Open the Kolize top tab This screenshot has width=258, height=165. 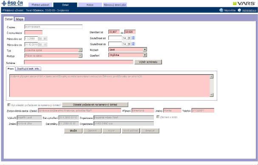(90, 5)
